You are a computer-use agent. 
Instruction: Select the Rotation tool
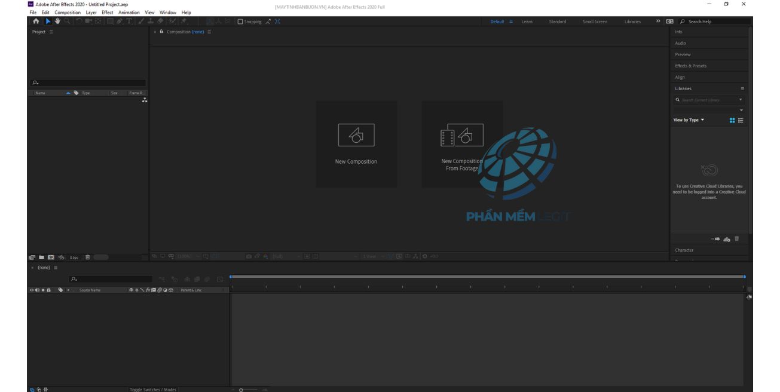(x=79, y=21)
